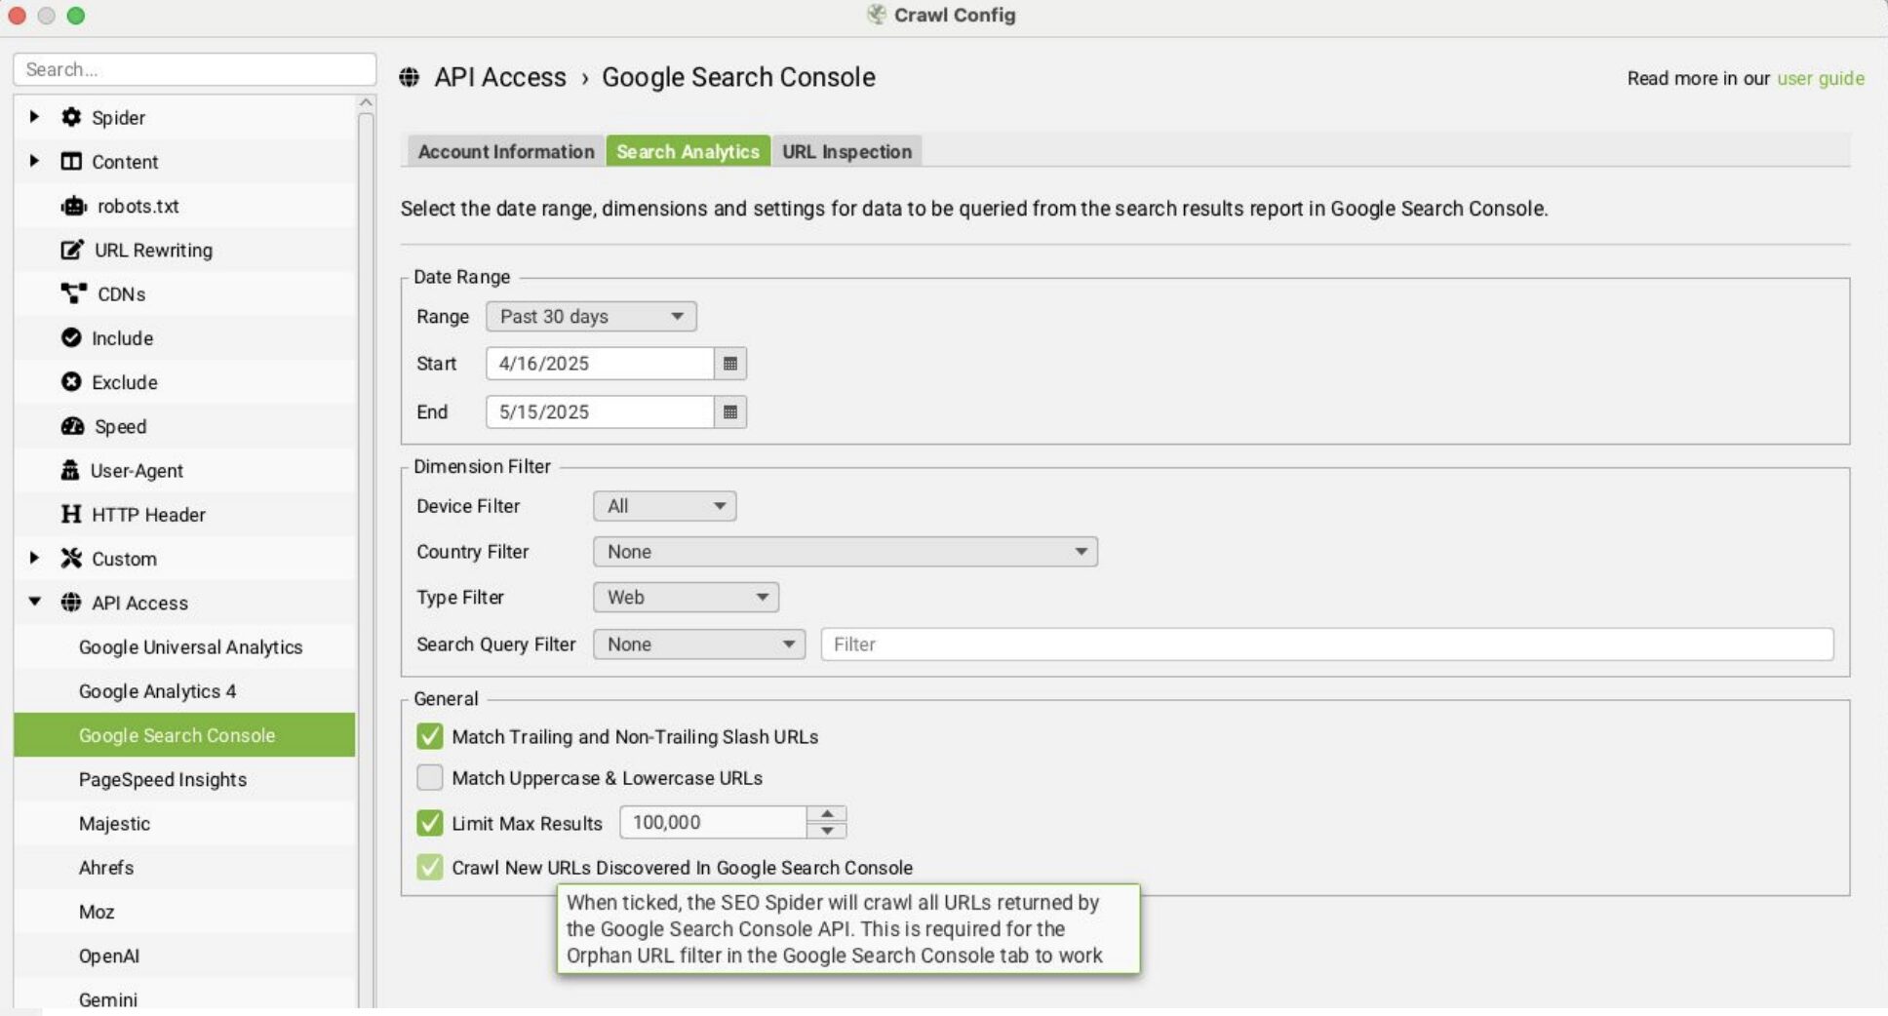The image size is (1888, 1016).
Task: Click the Spider gear icon in sidebar
Action: (71, 117)
